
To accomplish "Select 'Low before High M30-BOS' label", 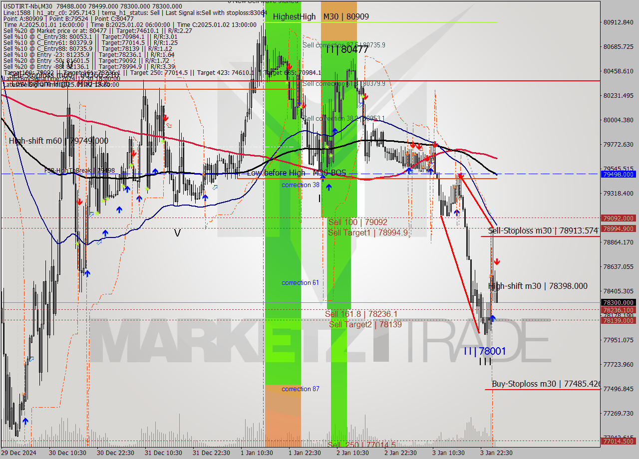I will (x=297, y=173).
